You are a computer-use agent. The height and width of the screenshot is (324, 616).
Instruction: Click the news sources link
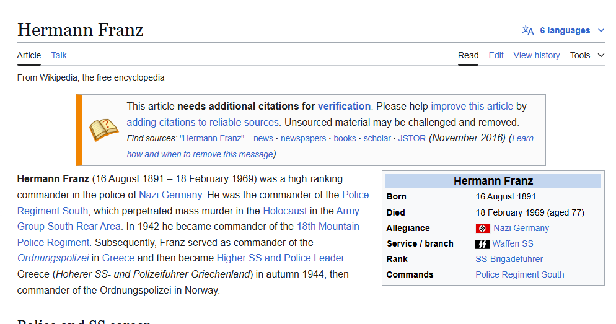pos(263,139)
